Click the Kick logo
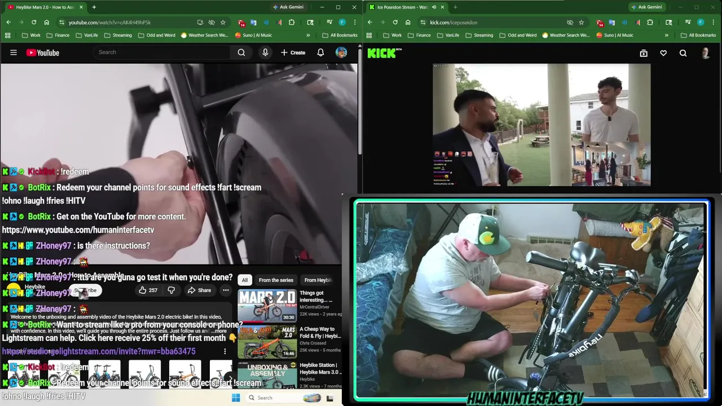722x406 pixels. pos(385,53)
